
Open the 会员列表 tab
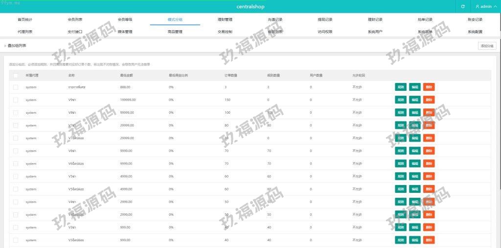click(75, 20)
